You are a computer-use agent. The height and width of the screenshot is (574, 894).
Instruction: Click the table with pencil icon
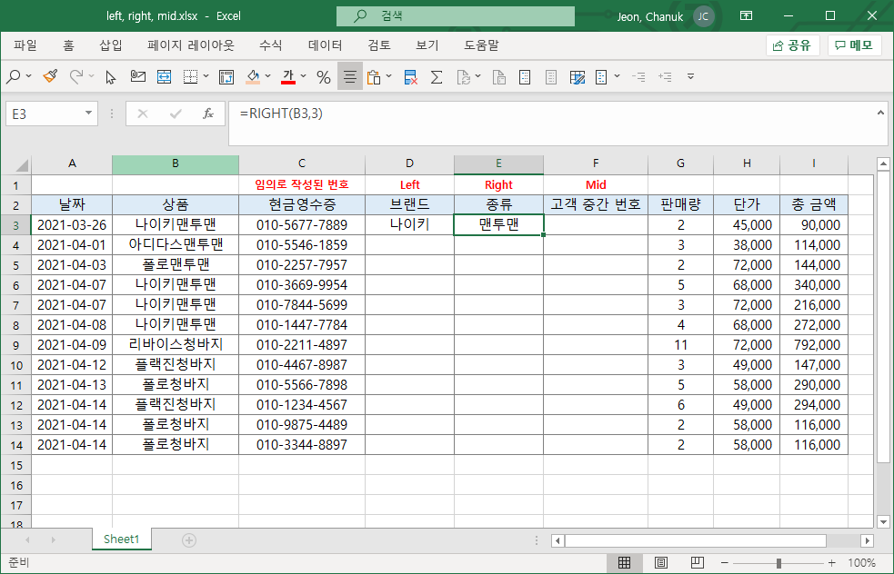click(578, 77)
